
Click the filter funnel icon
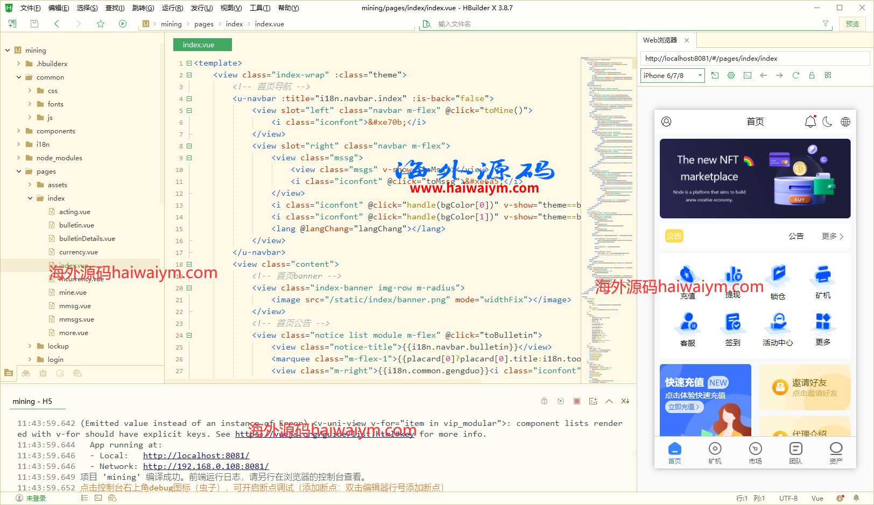(x=826, y=24)
